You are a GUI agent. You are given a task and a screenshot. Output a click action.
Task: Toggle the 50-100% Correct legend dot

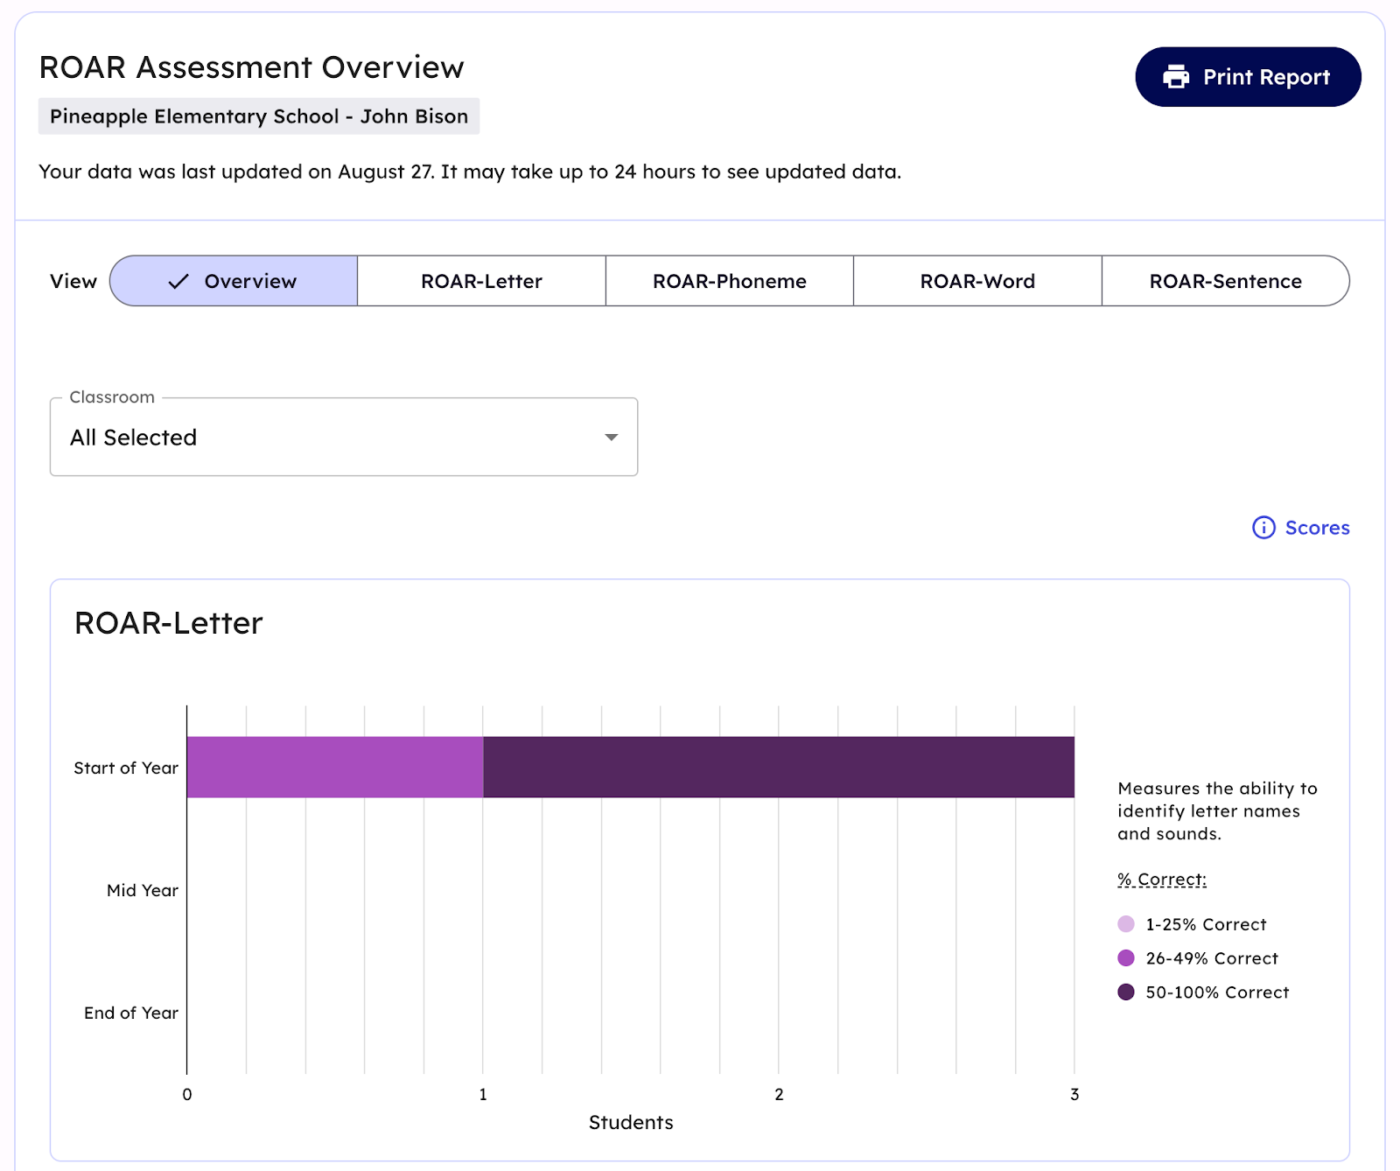pos(1126,992)
